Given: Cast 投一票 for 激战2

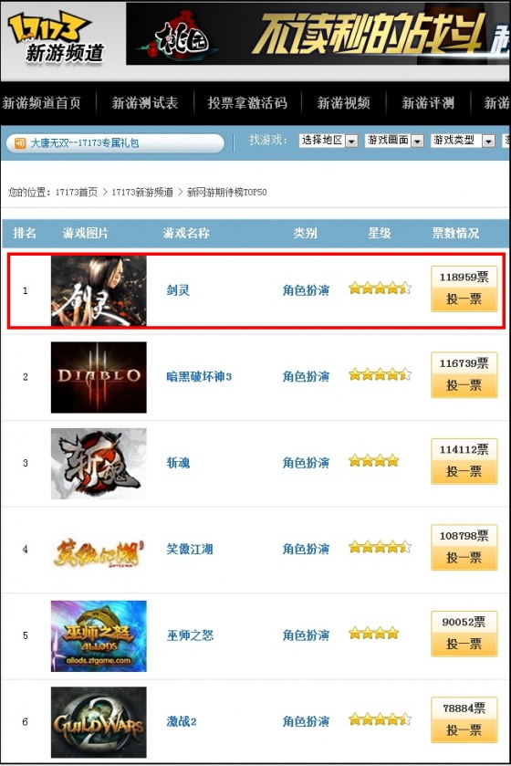Looking at the screenshot, I should [464, 730].
